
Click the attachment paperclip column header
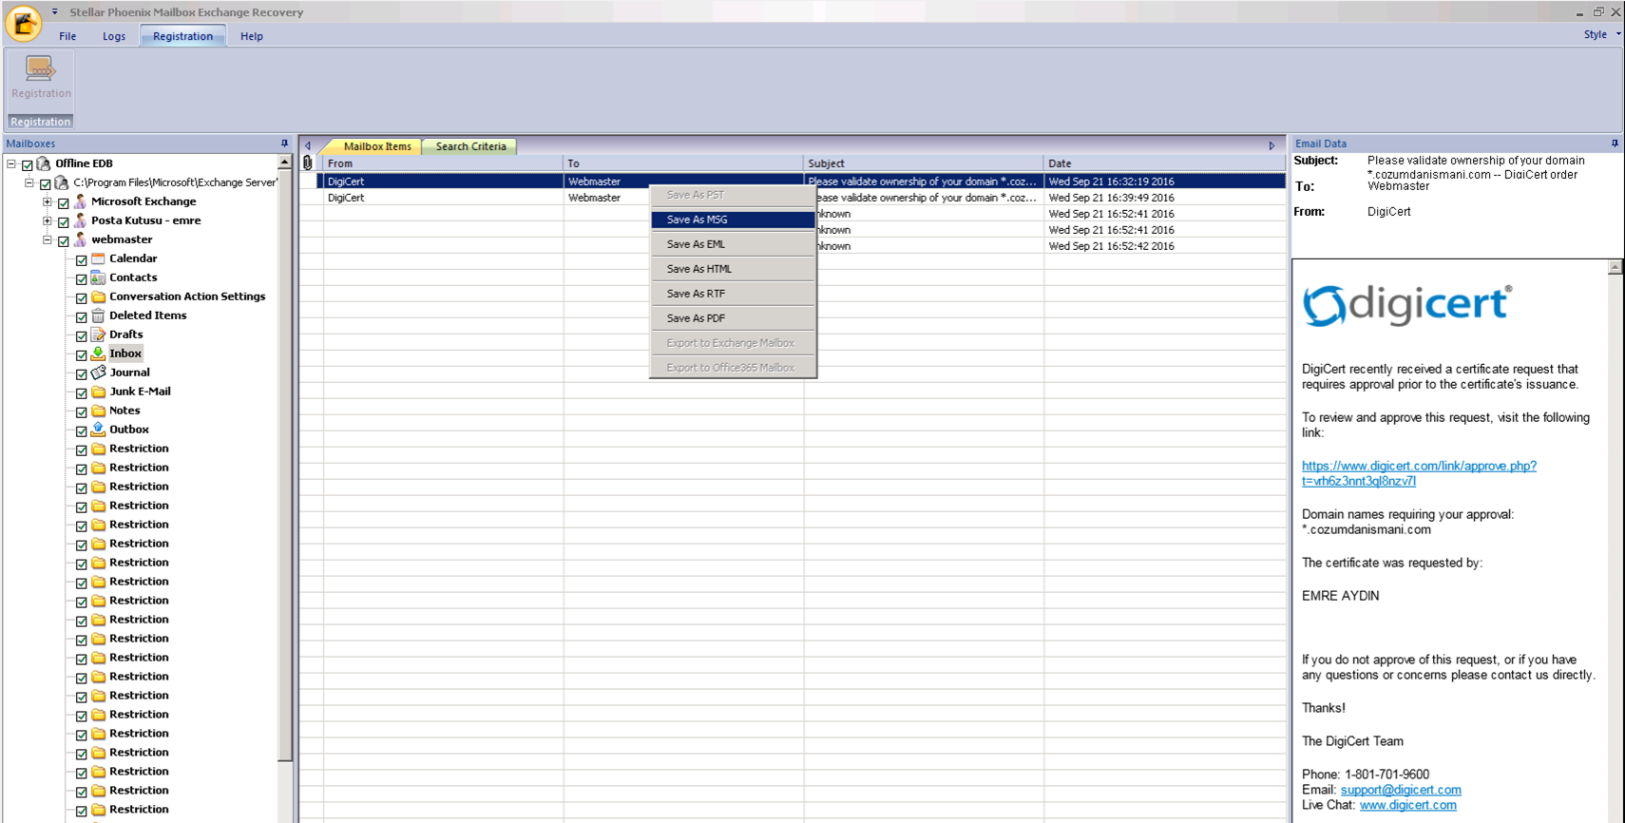point(308,163)
